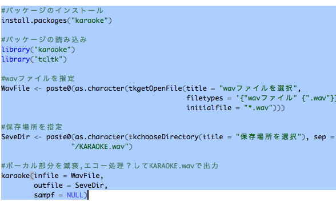Click the sampf argument name

click(x=44, y=195)
